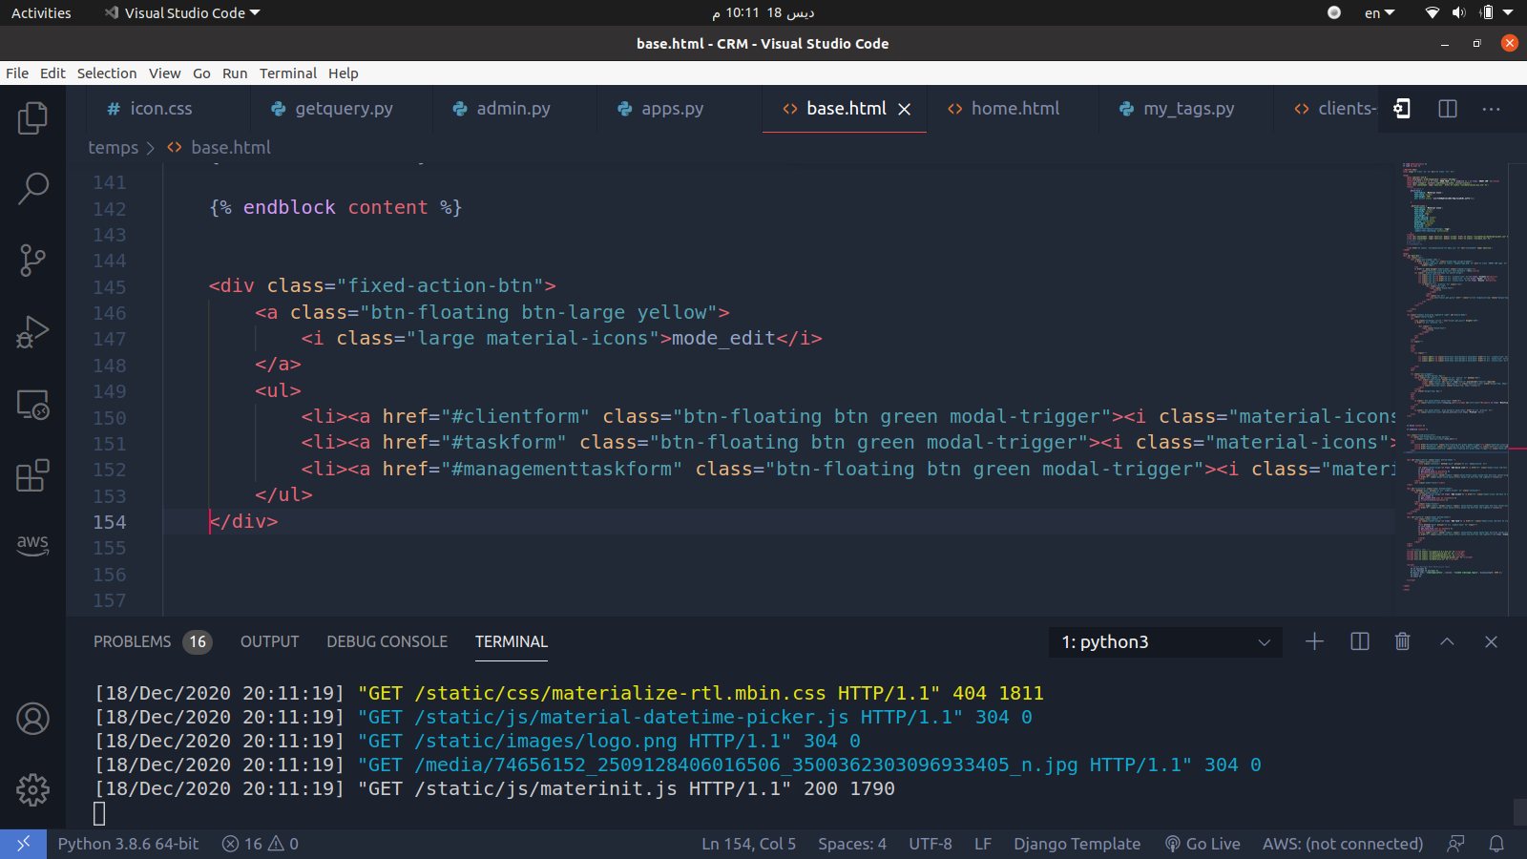This screenshot has height=859, width=1527.
Task: Click the terminal input cursor
Action: [x=99, y=813]
